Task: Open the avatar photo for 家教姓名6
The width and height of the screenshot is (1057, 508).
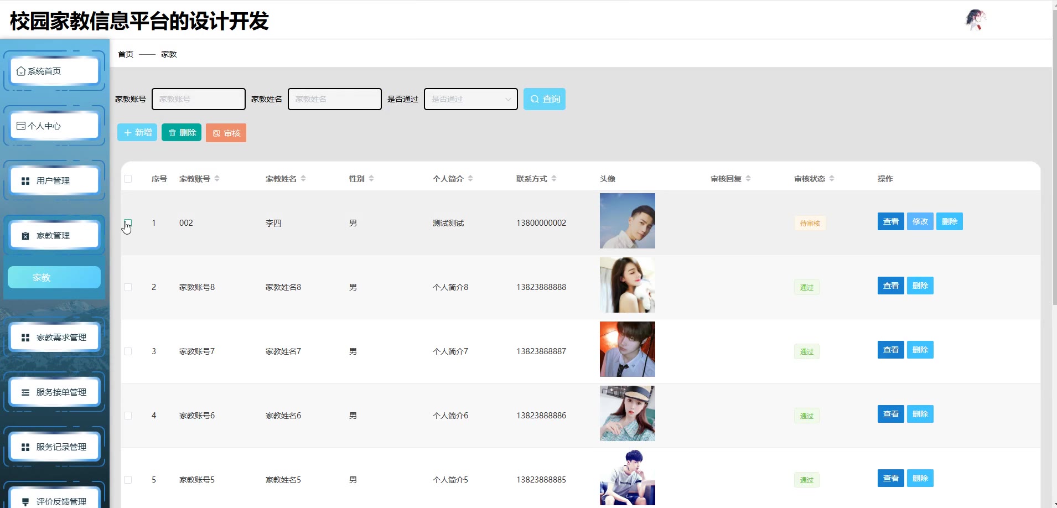Action: point(628,413)
